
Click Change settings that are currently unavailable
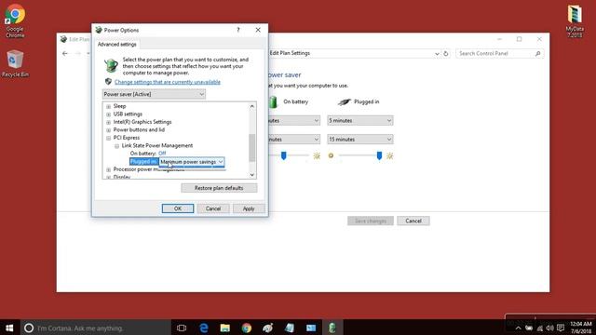[168, 82]
